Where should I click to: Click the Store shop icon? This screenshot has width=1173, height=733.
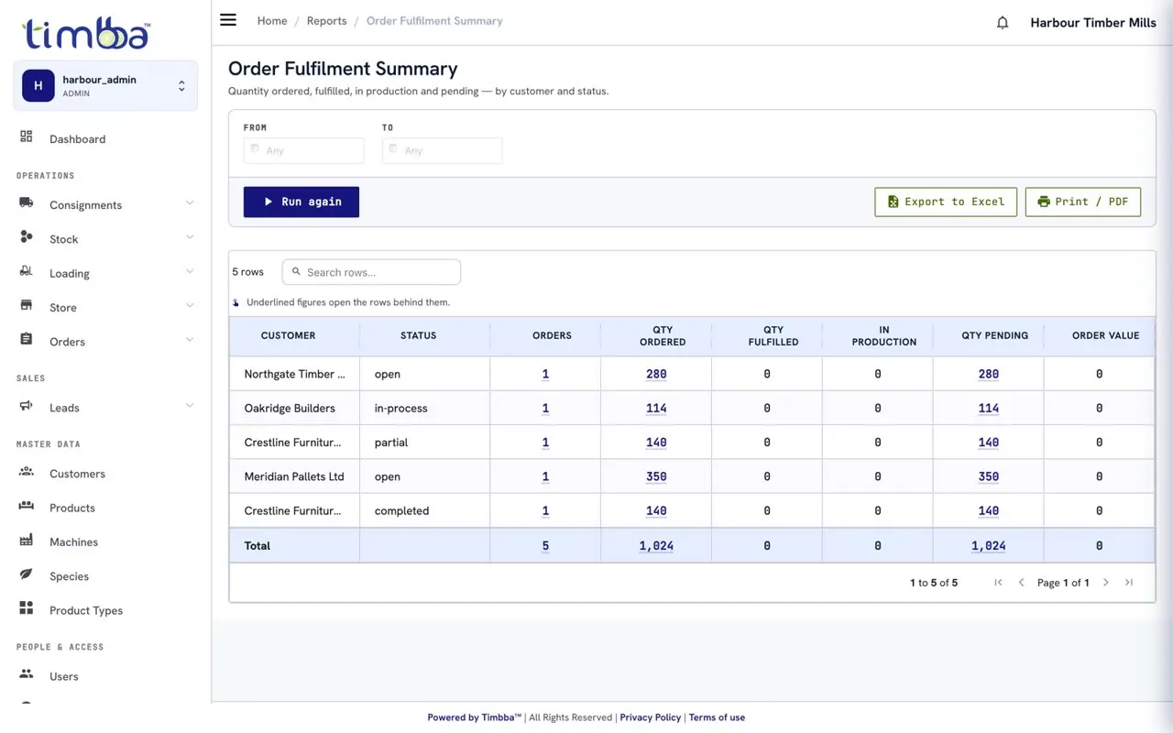[x=27, y=306]
